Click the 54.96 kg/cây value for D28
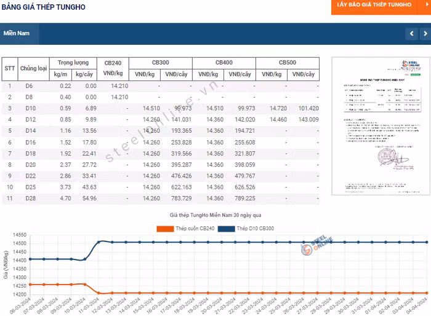 tap(89, 199)
